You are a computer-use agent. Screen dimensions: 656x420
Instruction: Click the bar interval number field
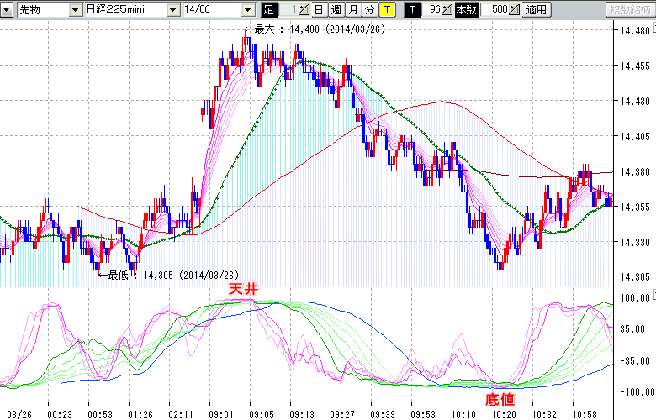coord(288,10)
